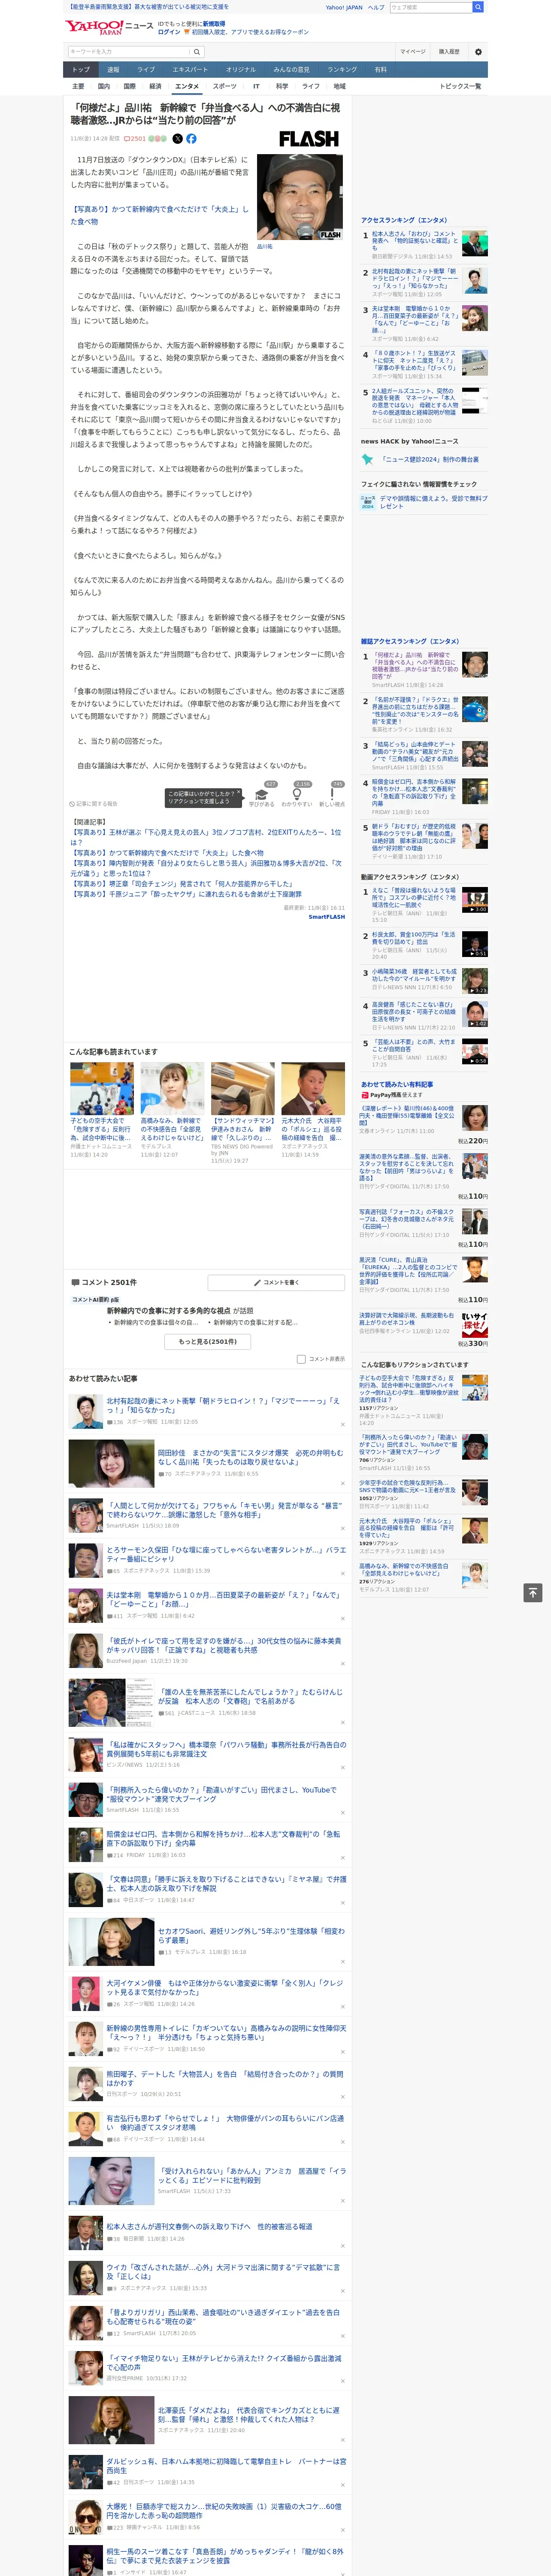Open the SmartFLASH source link
Viewport: 551px width, 2576px height.
(326, 917)
